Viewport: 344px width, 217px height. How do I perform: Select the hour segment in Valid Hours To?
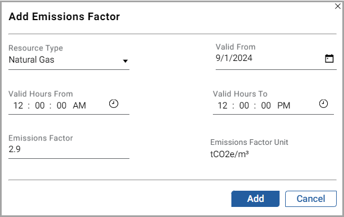[222, 106]
